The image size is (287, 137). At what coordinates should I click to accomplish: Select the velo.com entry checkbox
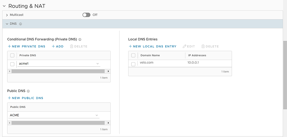coord(133,64)
